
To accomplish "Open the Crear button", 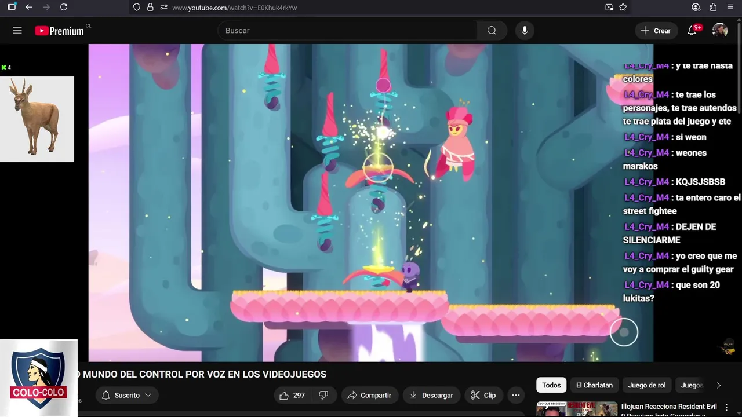I will (x=656, y=31).
